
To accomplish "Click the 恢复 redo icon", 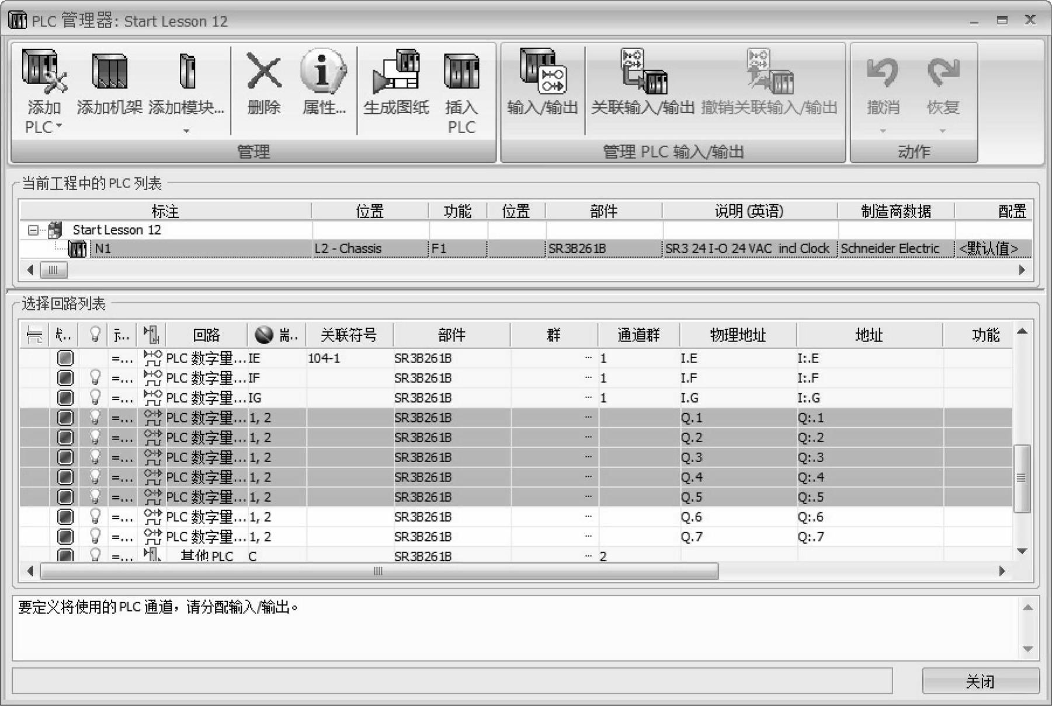I will 943,72.
